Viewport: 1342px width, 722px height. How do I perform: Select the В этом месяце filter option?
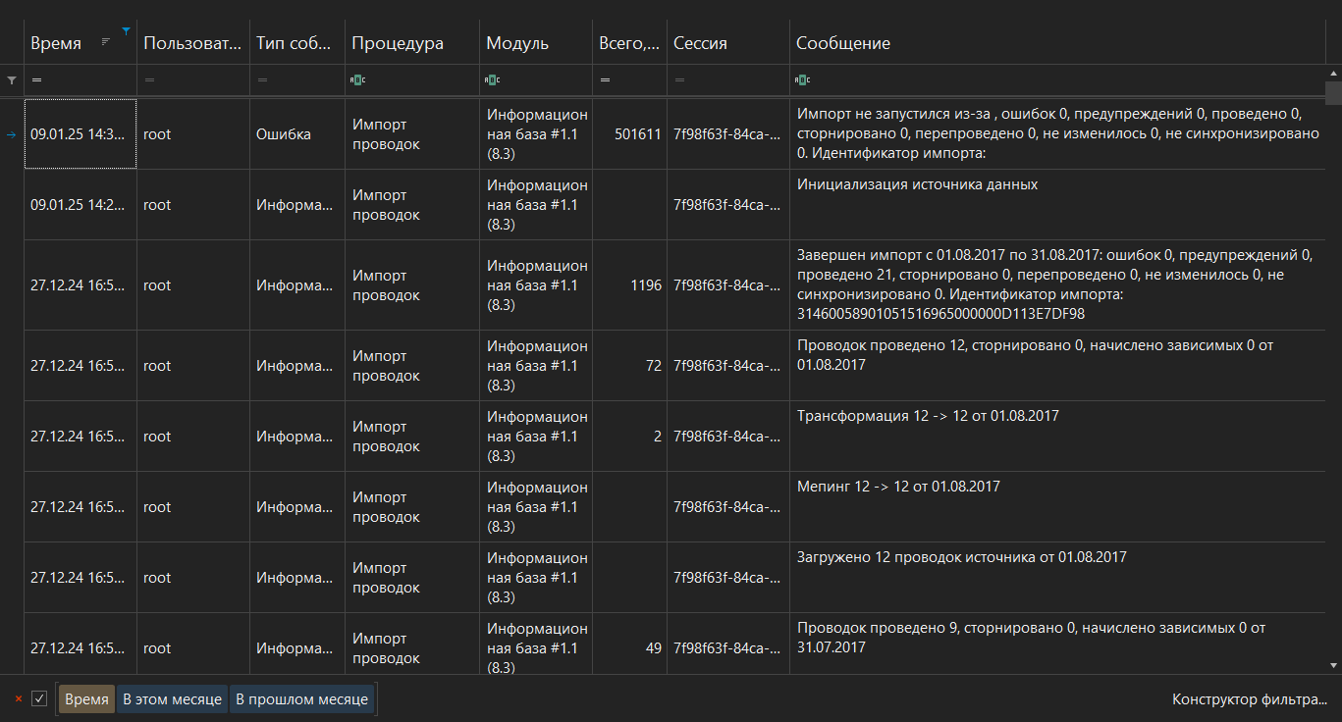(x=172, y=698)
